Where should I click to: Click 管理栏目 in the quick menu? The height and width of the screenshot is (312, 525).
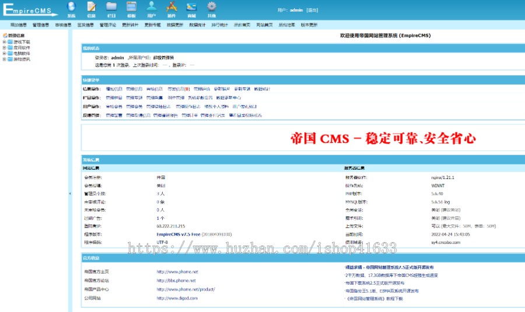(114, 98)
